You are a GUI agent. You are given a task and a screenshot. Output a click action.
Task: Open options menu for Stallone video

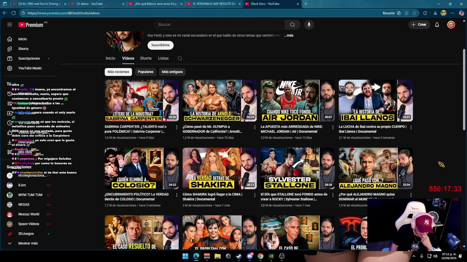coord(333,195)
